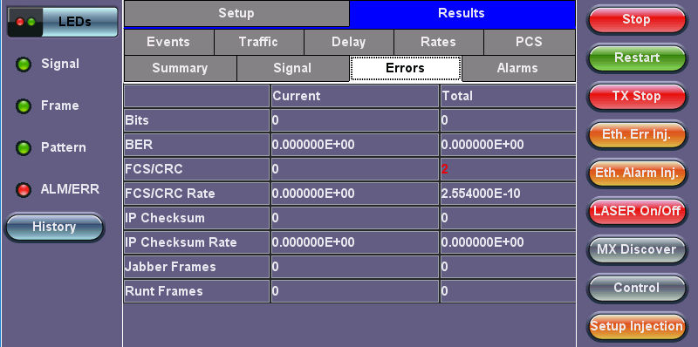Click the Total column header
This screenshot has width=698, height=347.
point(508,96)
